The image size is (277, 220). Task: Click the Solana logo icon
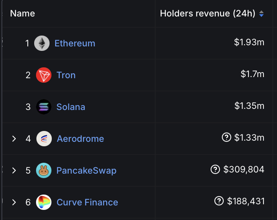point(44,107)
